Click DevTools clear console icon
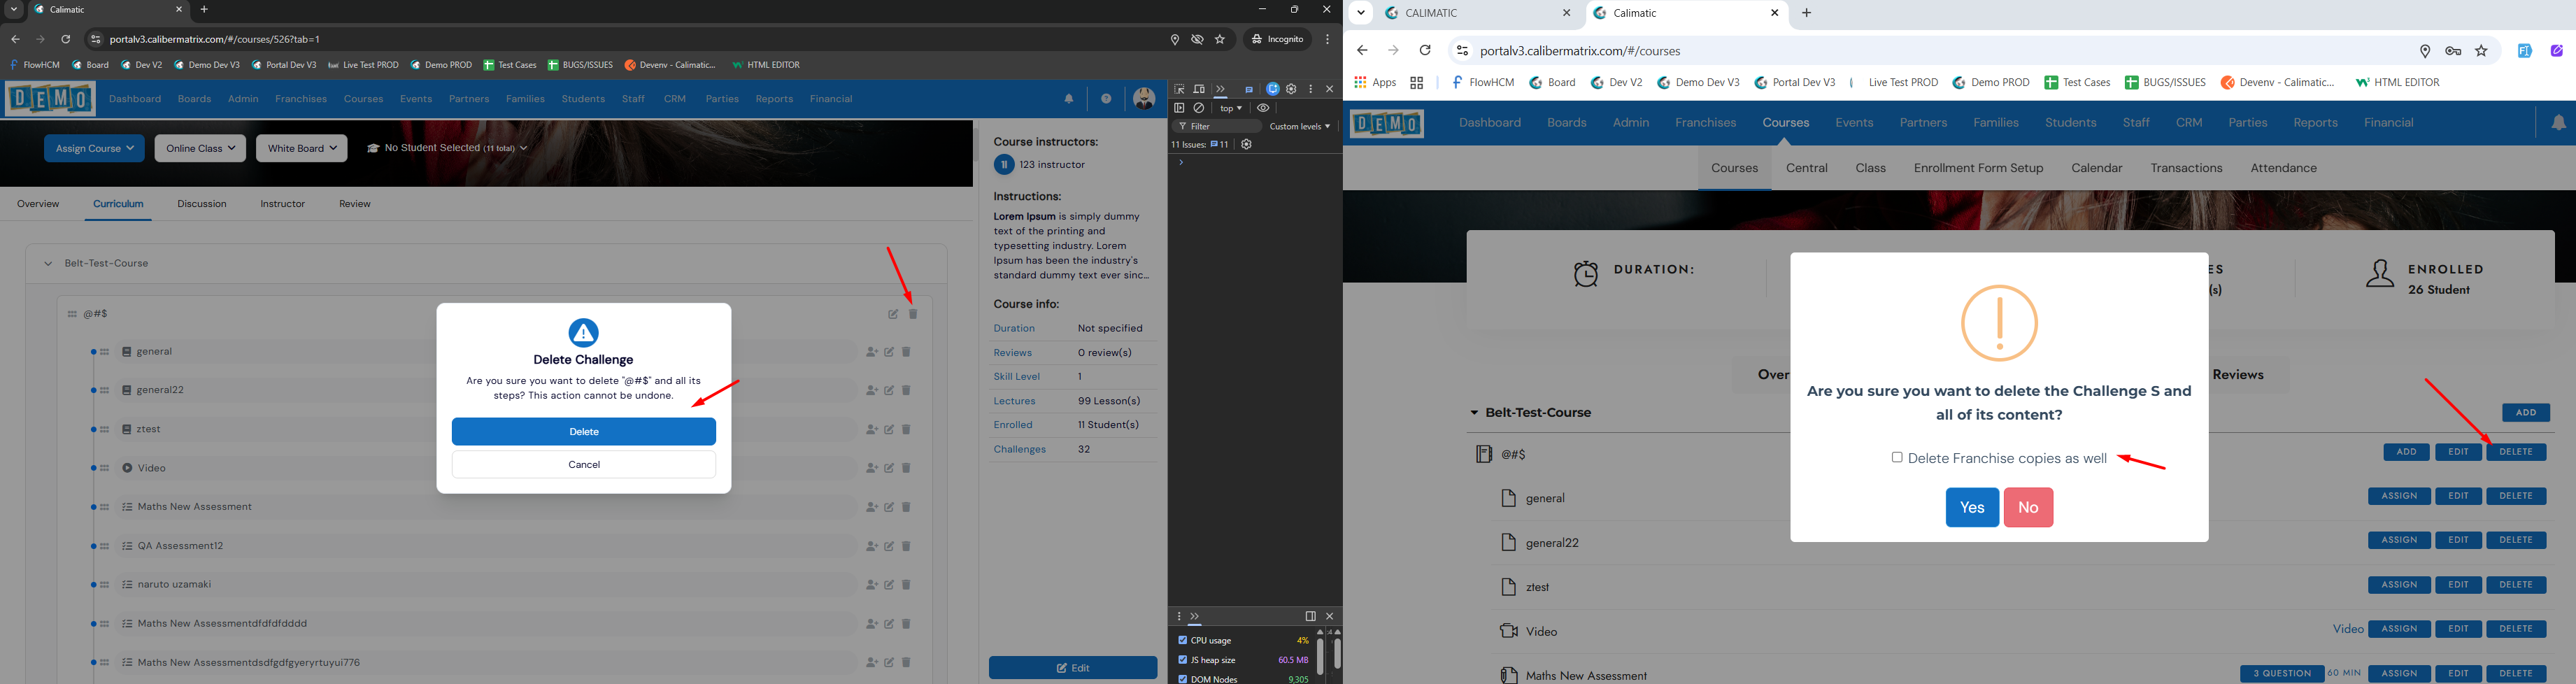 click(1199, 108)
